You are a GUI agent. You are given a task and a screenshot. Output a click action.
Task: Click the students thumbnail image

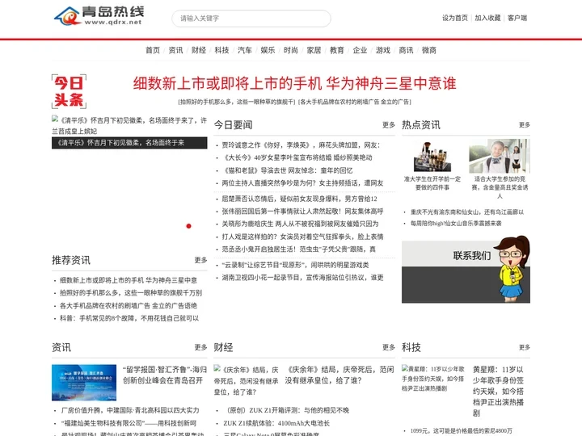point(500,156)
